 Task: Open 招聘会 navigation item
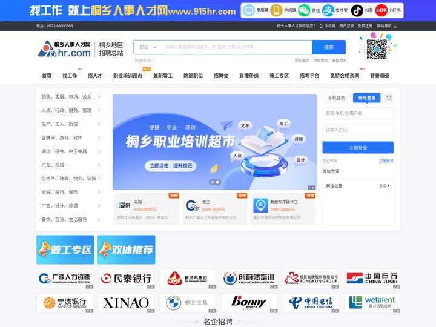click(221, 76)
